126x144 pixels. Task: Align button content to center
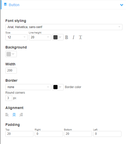[14, 115]
